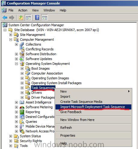
Task: Select the Drivers tree item
Action: click(x=36, y=93)
